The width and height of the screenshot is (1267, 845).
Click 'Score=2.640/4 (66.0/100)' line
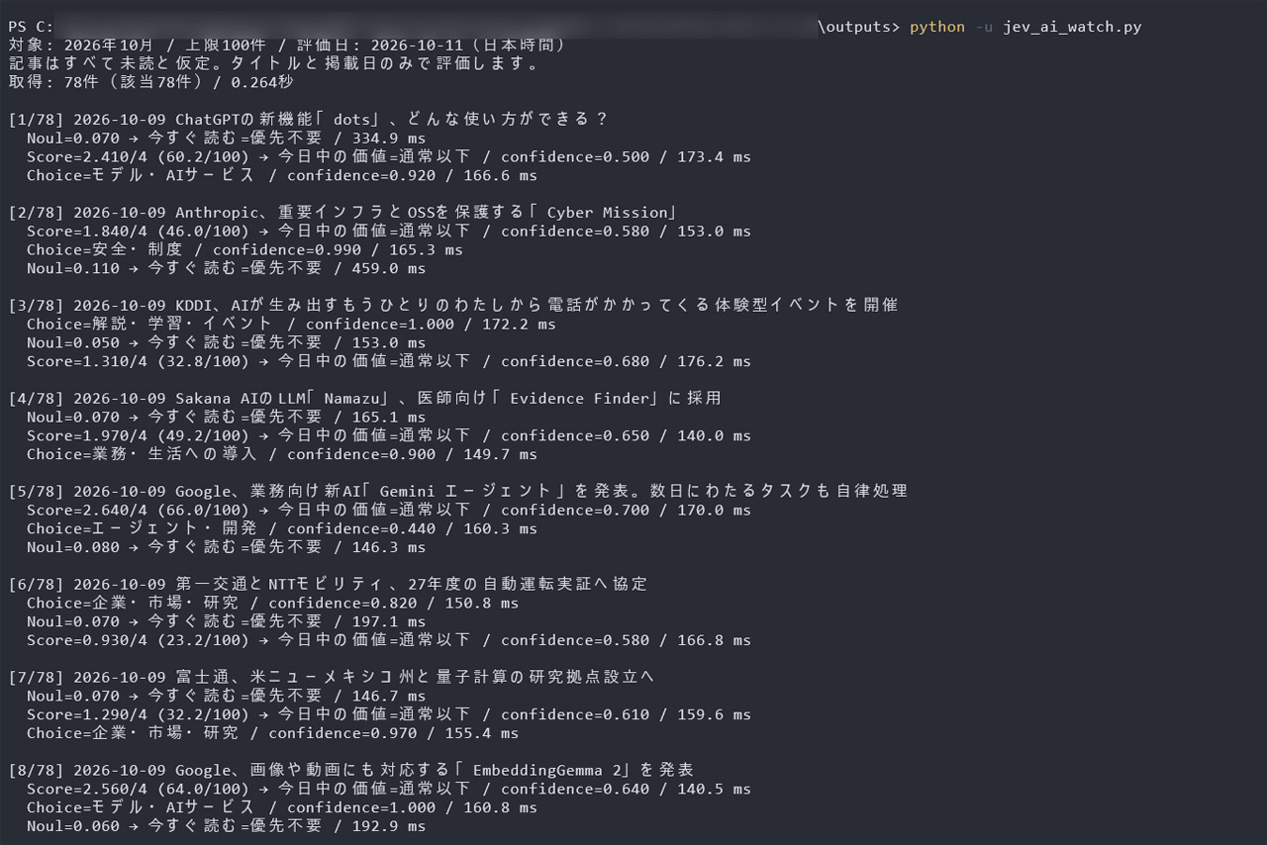point(389,510)
